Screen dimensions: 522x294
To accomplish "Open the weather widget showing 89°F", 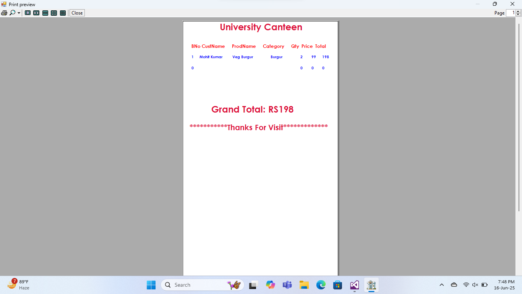I will coord(18,285).
